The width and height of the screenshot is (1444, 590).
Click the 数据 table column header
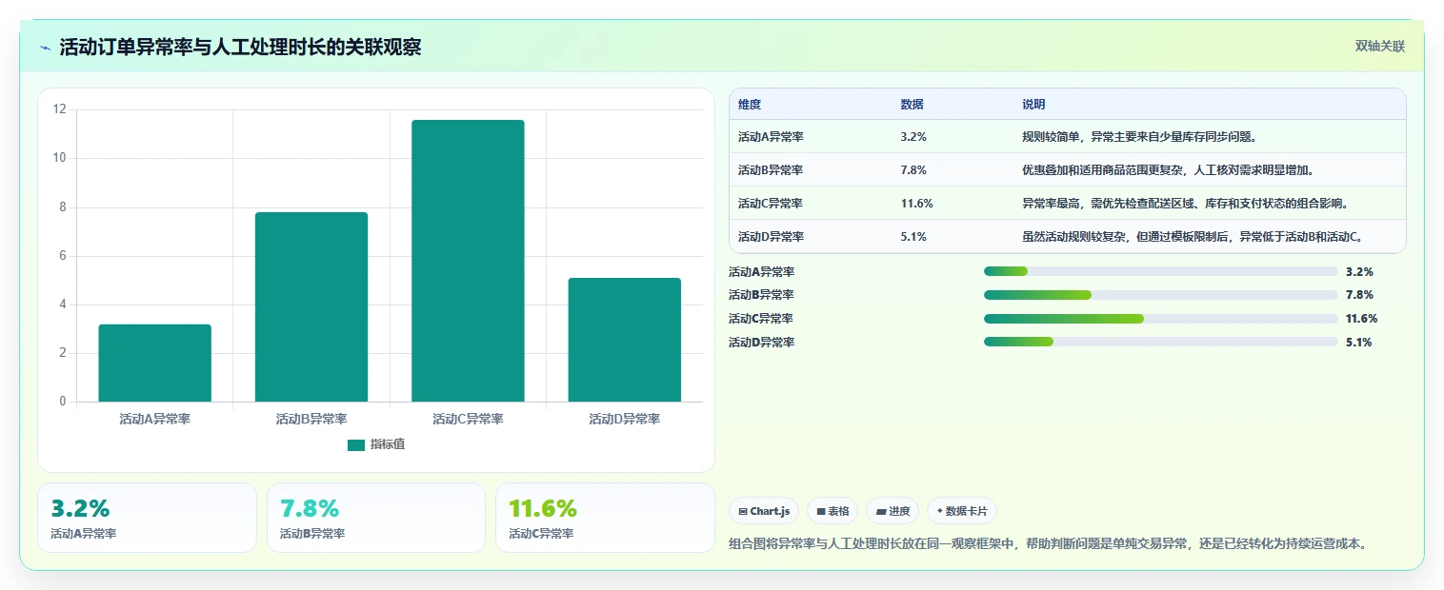912,105
